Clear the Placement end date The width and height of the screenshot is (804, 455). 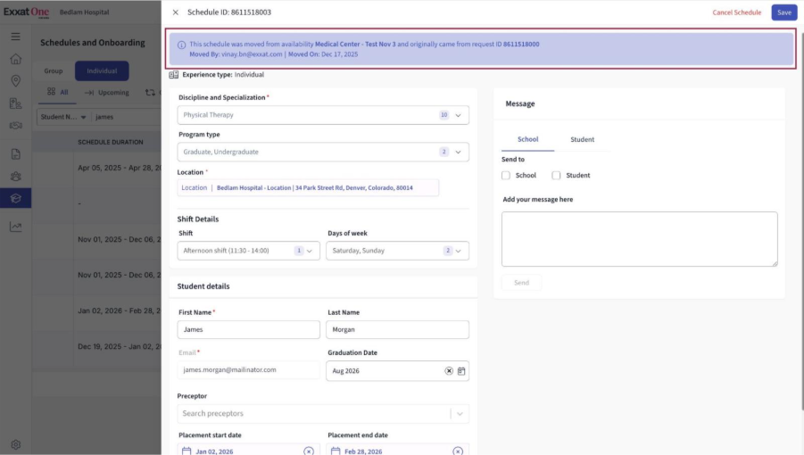point(458,451)
